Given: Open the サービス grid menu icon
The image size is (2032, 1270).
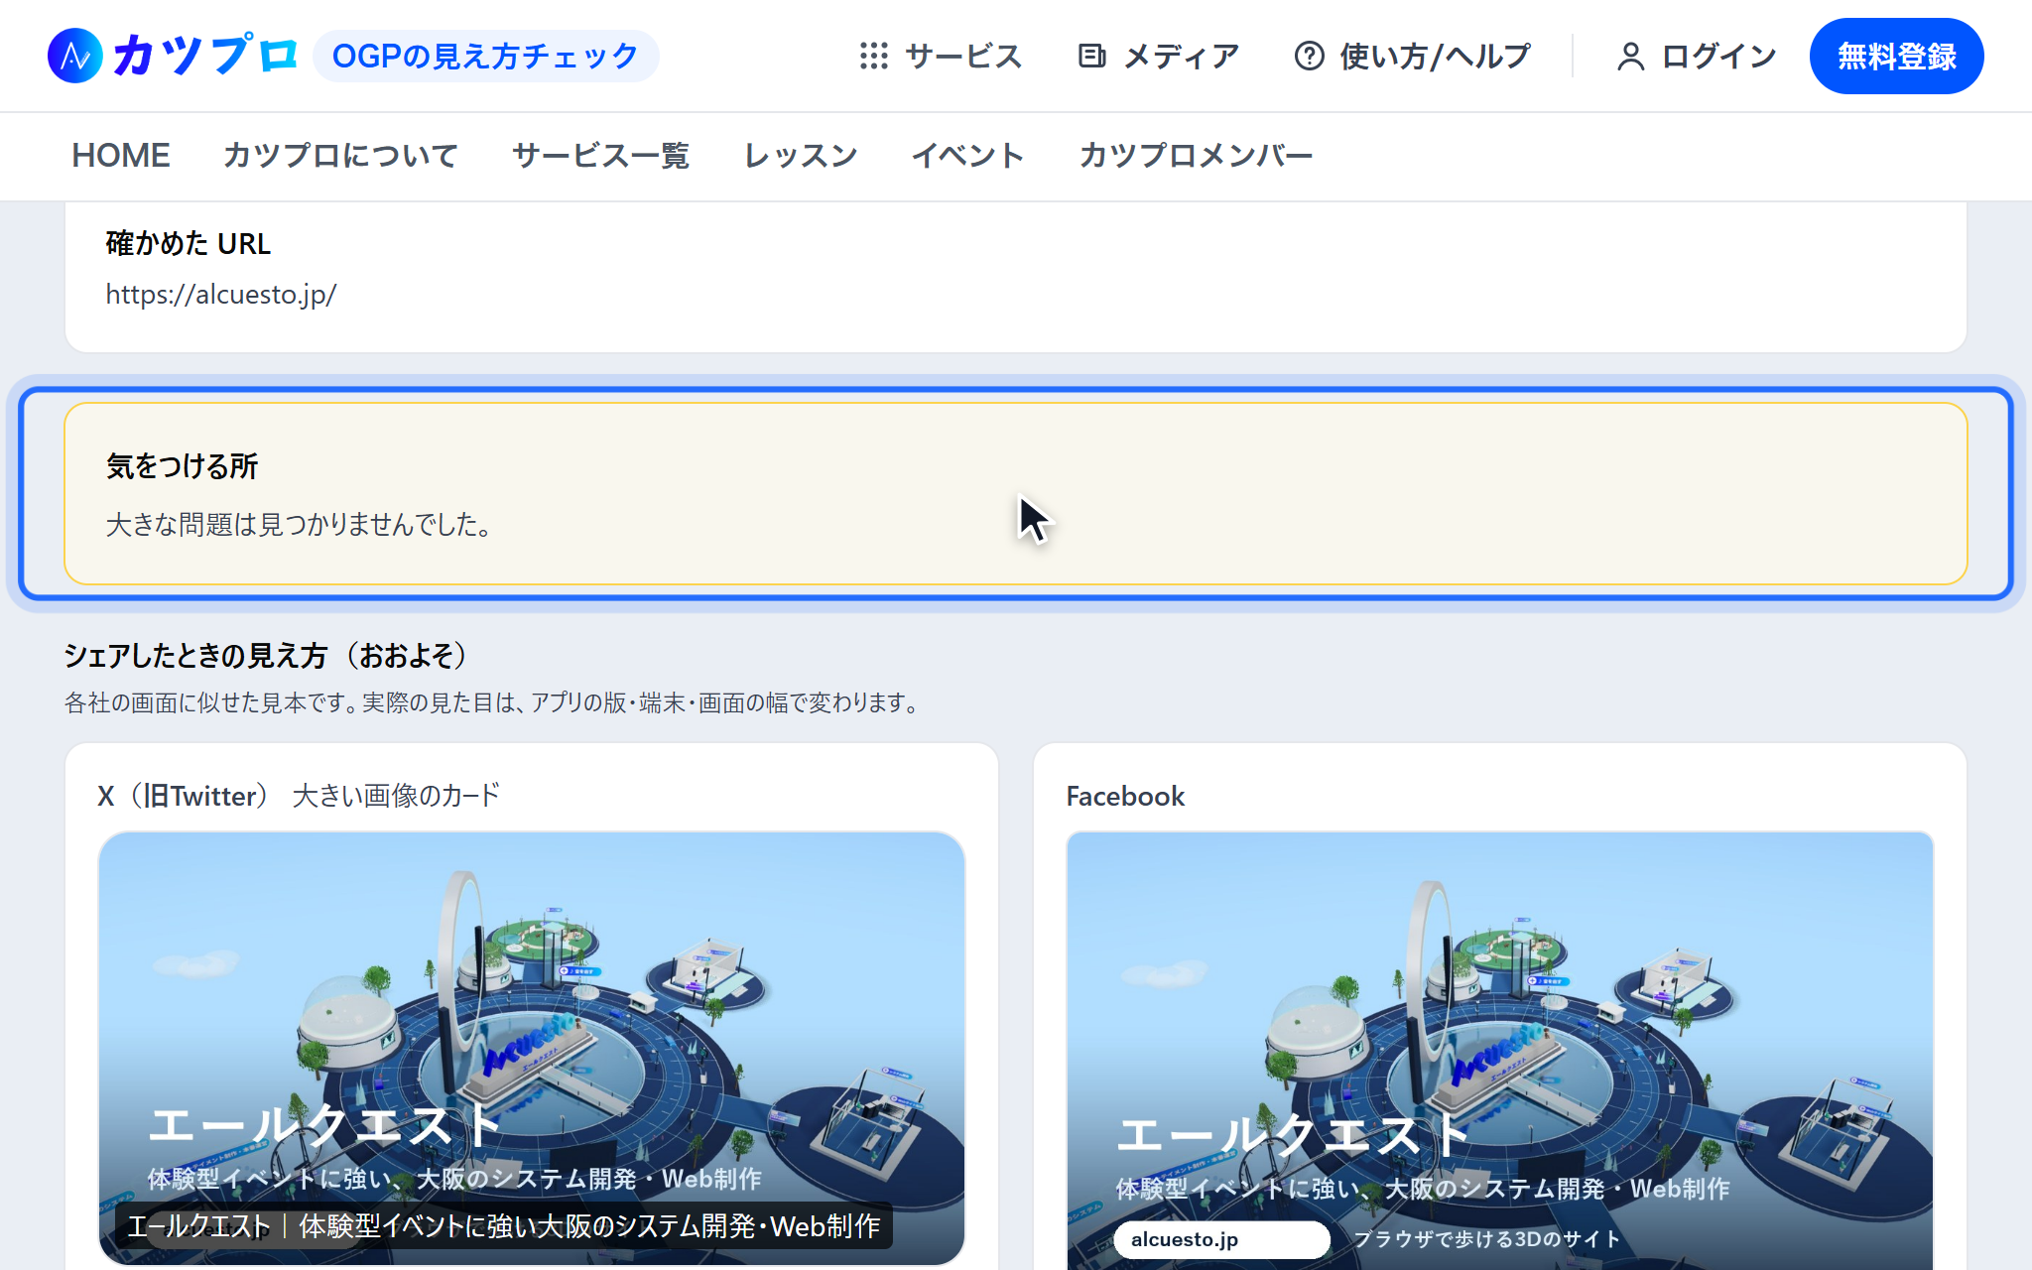Looking at the screenshot, I should tap(874, 57).
